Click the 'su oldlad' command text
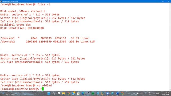Viewport: 171px width, 96px height. 44,85
